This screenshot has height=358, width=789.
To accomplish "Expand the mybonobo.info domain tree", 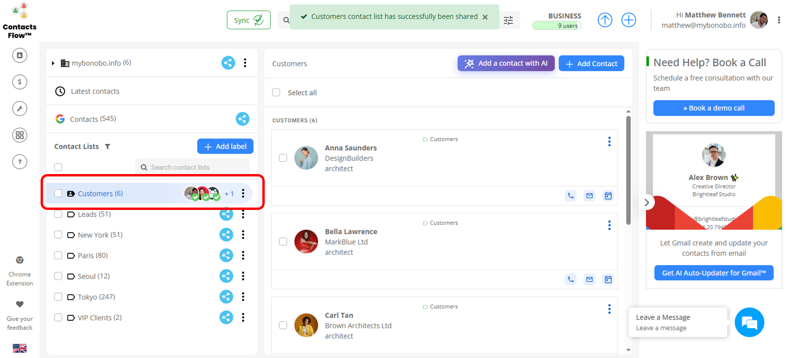I will (53, 63).
